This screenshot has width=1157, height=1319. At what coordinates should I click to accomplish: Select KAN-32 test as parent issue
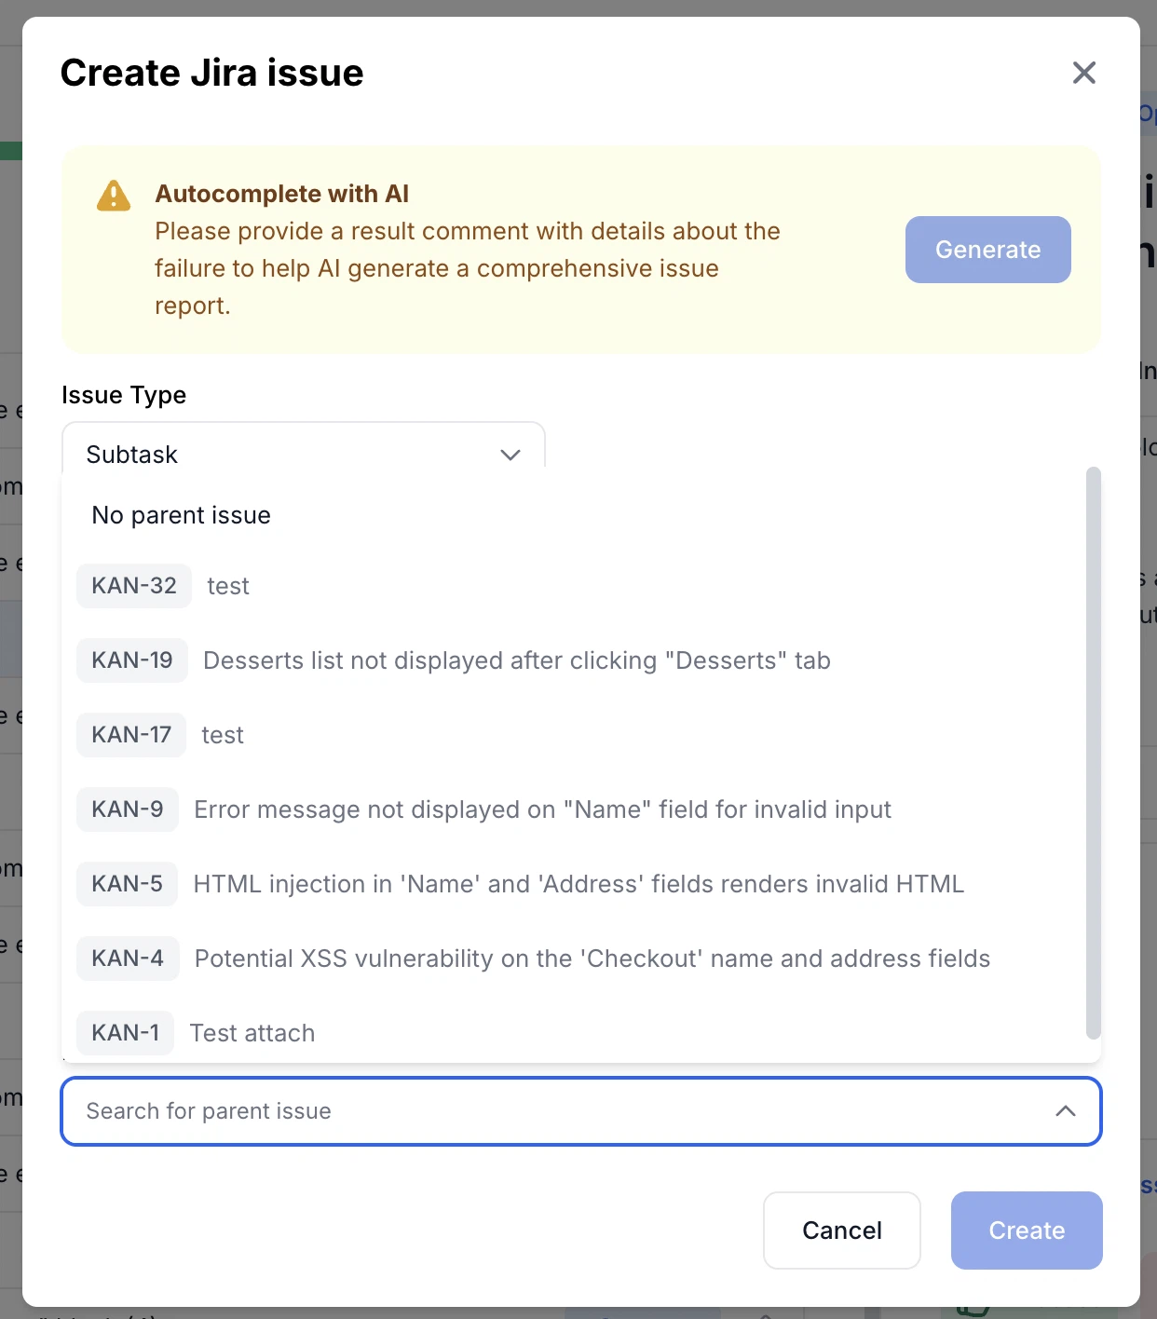[x=228, y=586]
